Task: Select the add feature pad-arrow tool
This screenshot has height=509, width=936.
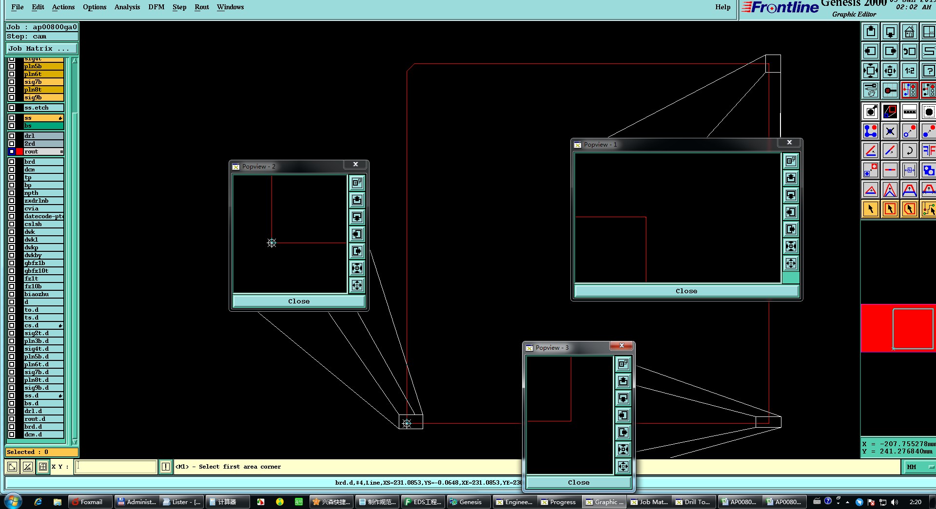Action: [x=871, y=112]
